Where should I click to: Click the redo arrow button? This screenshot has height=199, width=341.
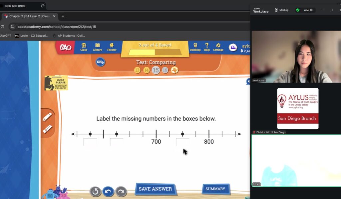click(121, 191)
